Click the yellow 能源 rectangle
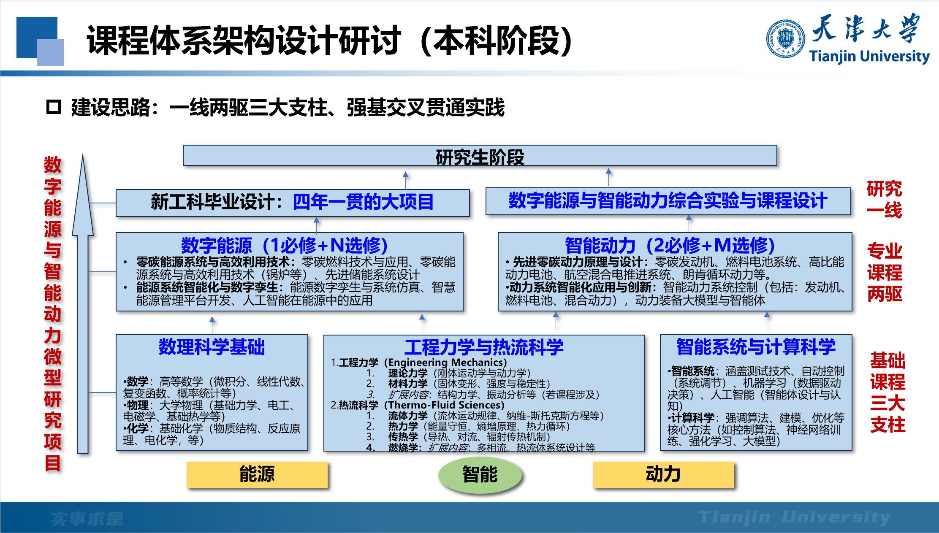 point(257,474)
